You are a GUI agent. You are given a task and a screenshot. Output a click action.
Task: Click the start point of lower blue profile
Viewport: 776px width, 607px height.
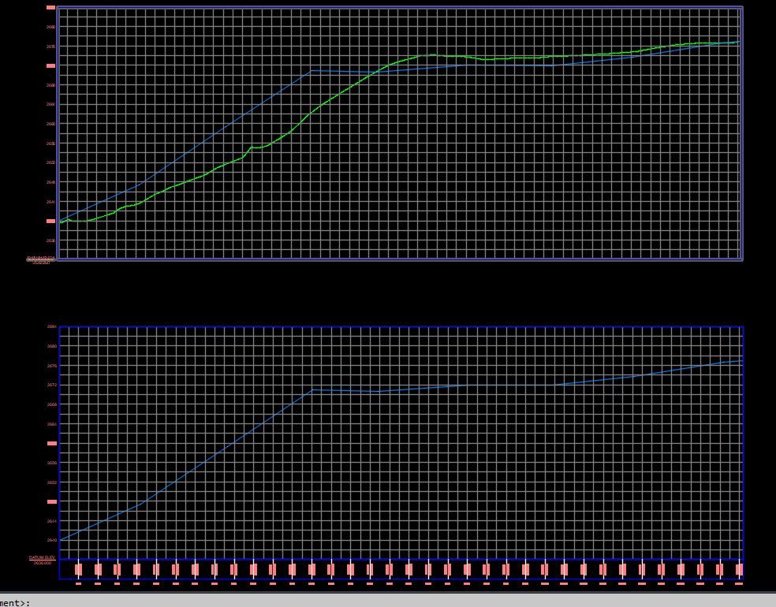coord(61,539)
